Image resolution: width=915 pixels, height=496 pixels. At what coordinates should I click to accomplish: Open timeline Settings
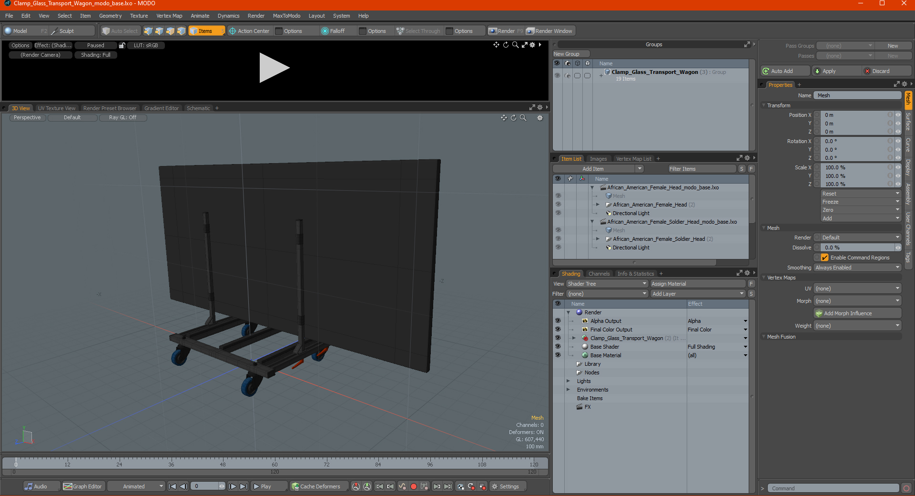[508, 486]
